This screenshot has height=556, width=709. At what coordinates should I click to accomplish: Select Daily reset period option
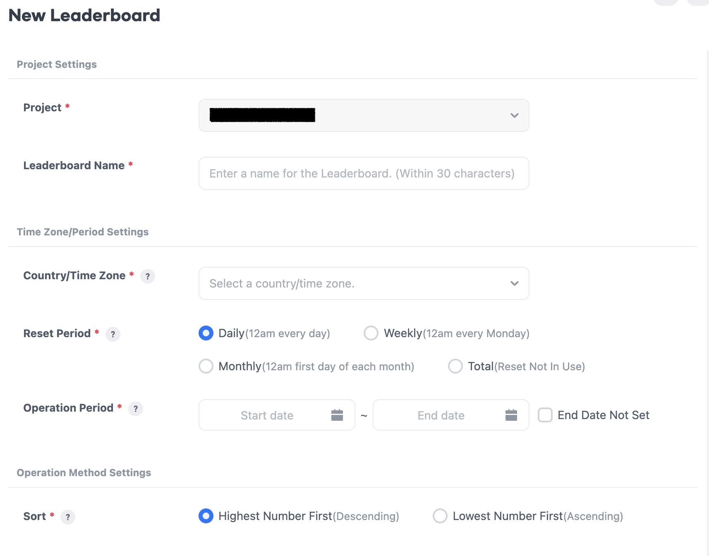[x=206, y=333]
